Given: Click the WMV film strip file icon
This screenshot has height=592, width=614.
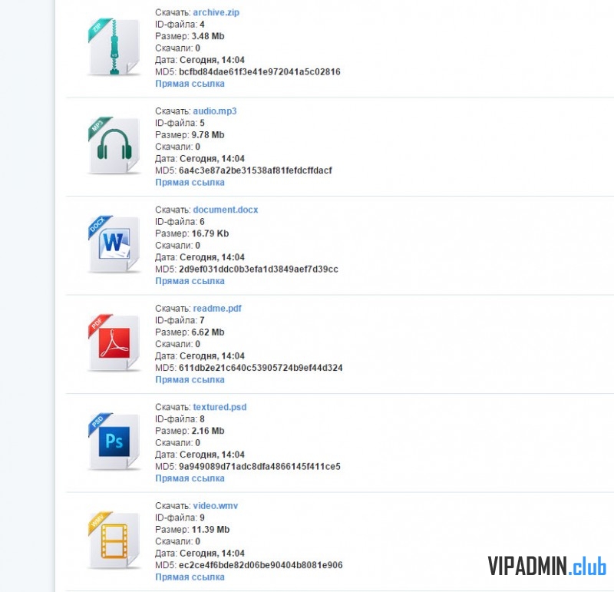Looking at the screenshot, I should point(114,541).
